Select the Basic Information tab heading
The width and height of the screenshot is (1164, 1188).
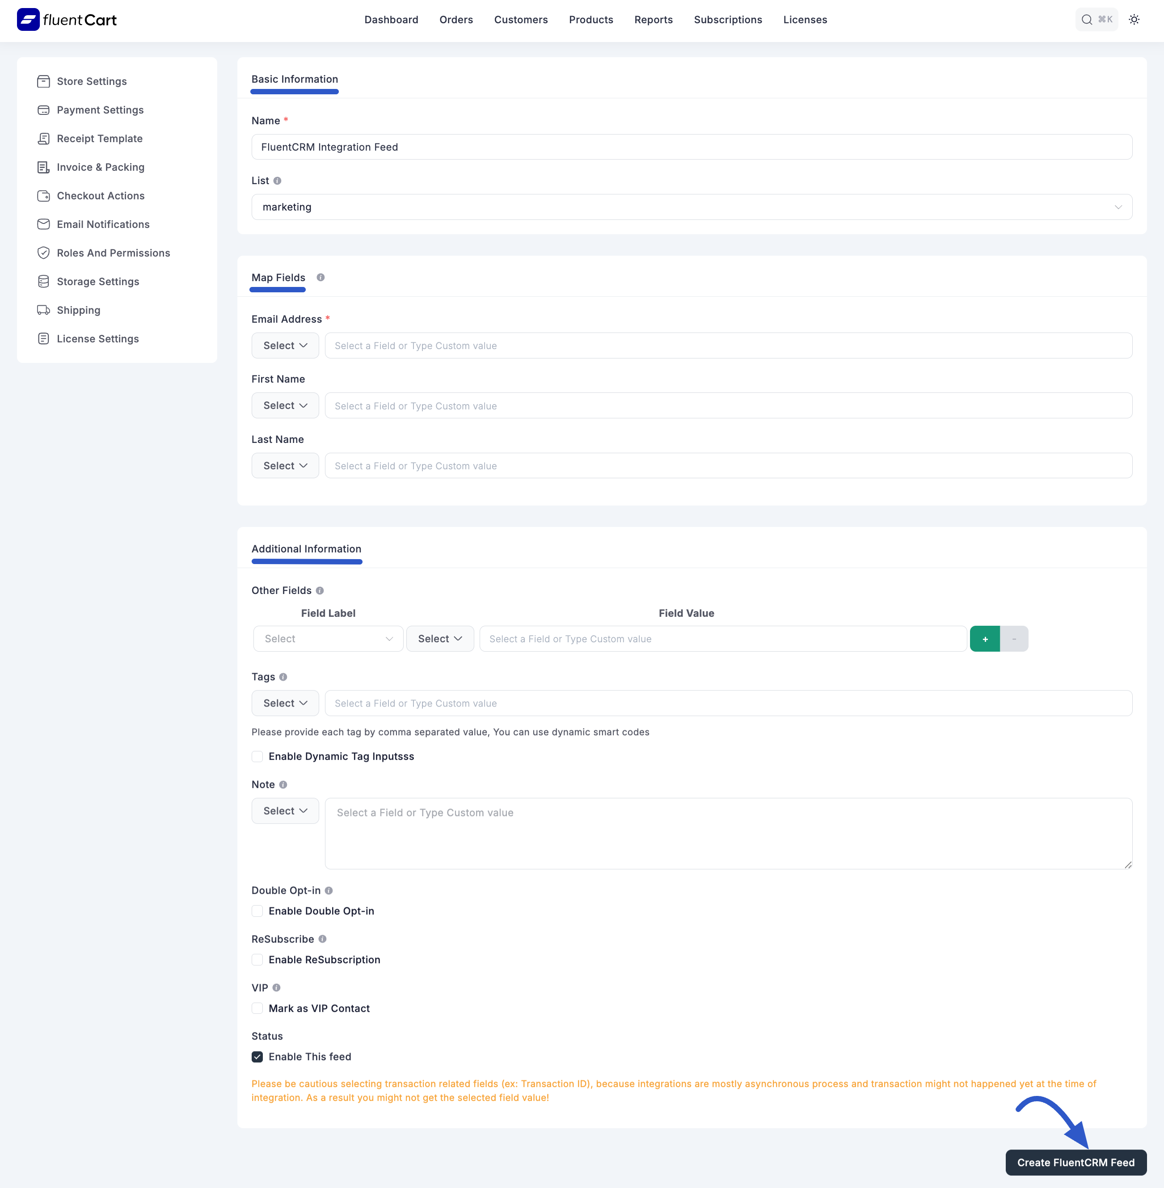[x=295, y=80]
